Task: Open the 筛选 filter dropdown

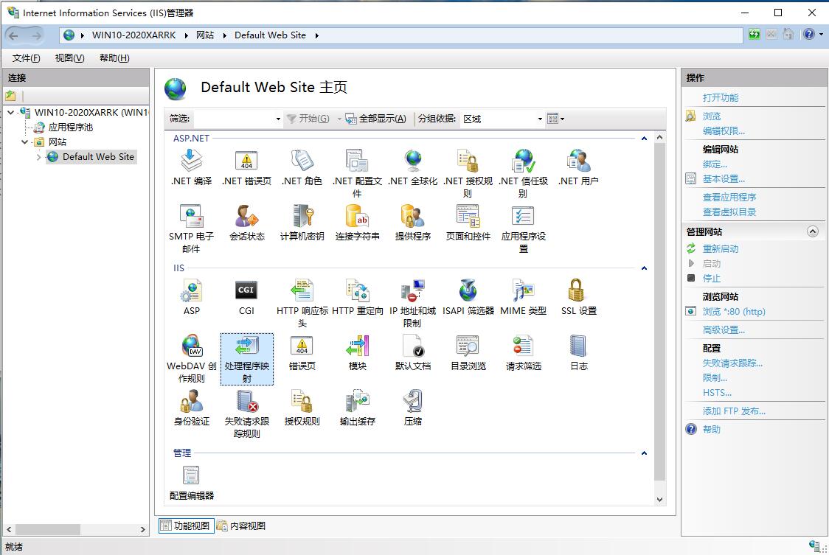Action: point(278,119)
